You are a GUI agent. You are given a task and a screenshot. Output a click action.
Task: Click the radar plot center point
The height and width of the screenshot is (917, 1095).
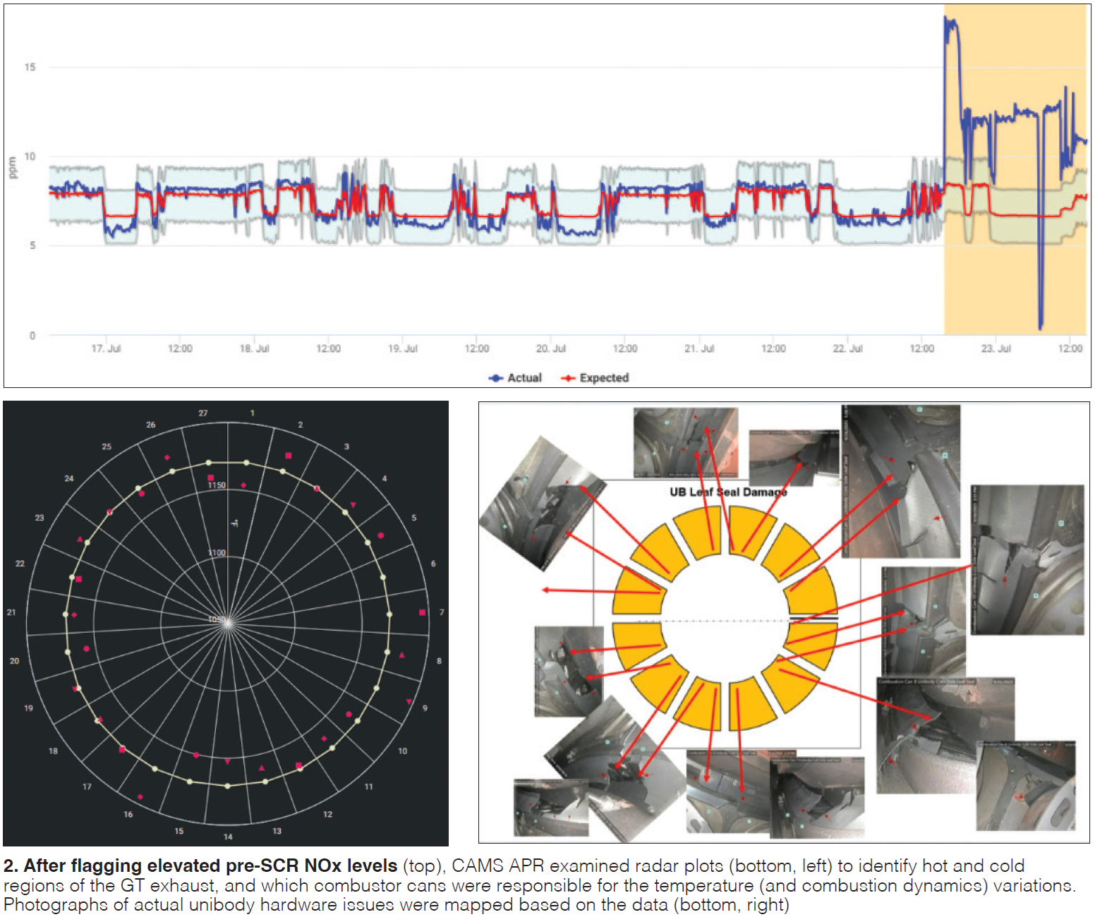pyautogui.click(x=227, y=621)
